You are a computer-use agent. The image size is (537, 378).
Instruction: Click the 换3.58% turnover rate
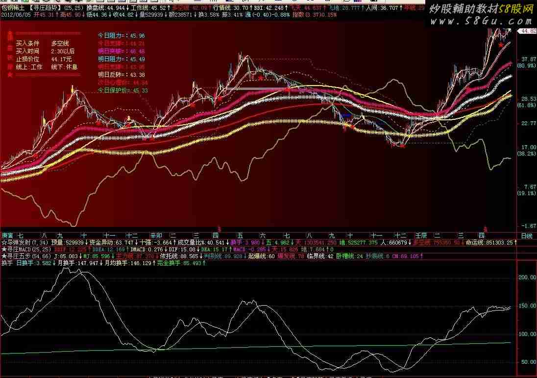point(209,15)
